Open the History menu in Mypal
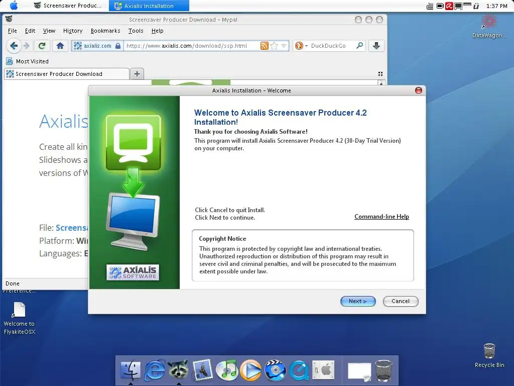The height and width of the screenshot is (386, 514). [x=72, y=31]
